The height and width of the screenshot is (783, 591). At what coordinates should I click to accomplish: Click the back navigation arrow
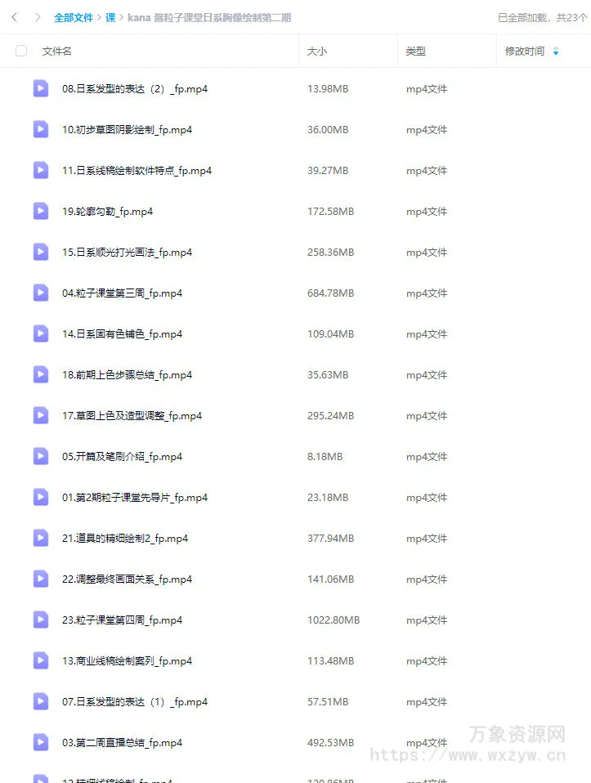(x=15, y=17)
